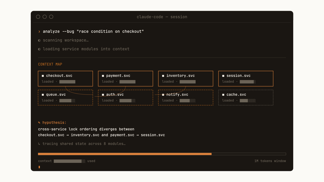Click the gray meter beside context used
The width and height of the screenshot is (324, 182).
[70, 161]
